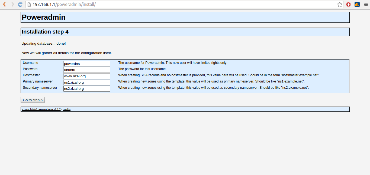Reload the Poweradmin install page
Screen dimensions: 370x175
(x=20, y=4)
